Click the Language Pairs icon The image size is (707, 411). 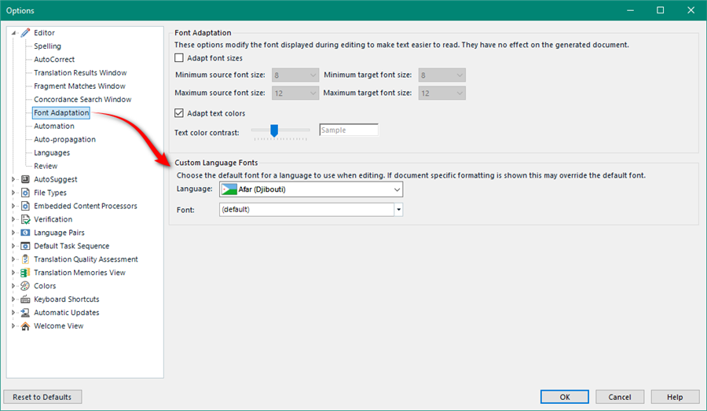point(25,233)
